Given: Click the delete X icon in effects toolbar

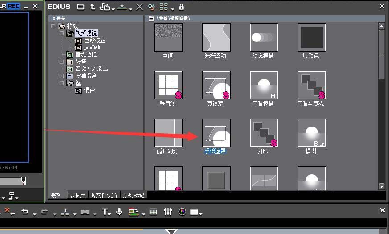Looking at the screenshot, I should 139,7.
